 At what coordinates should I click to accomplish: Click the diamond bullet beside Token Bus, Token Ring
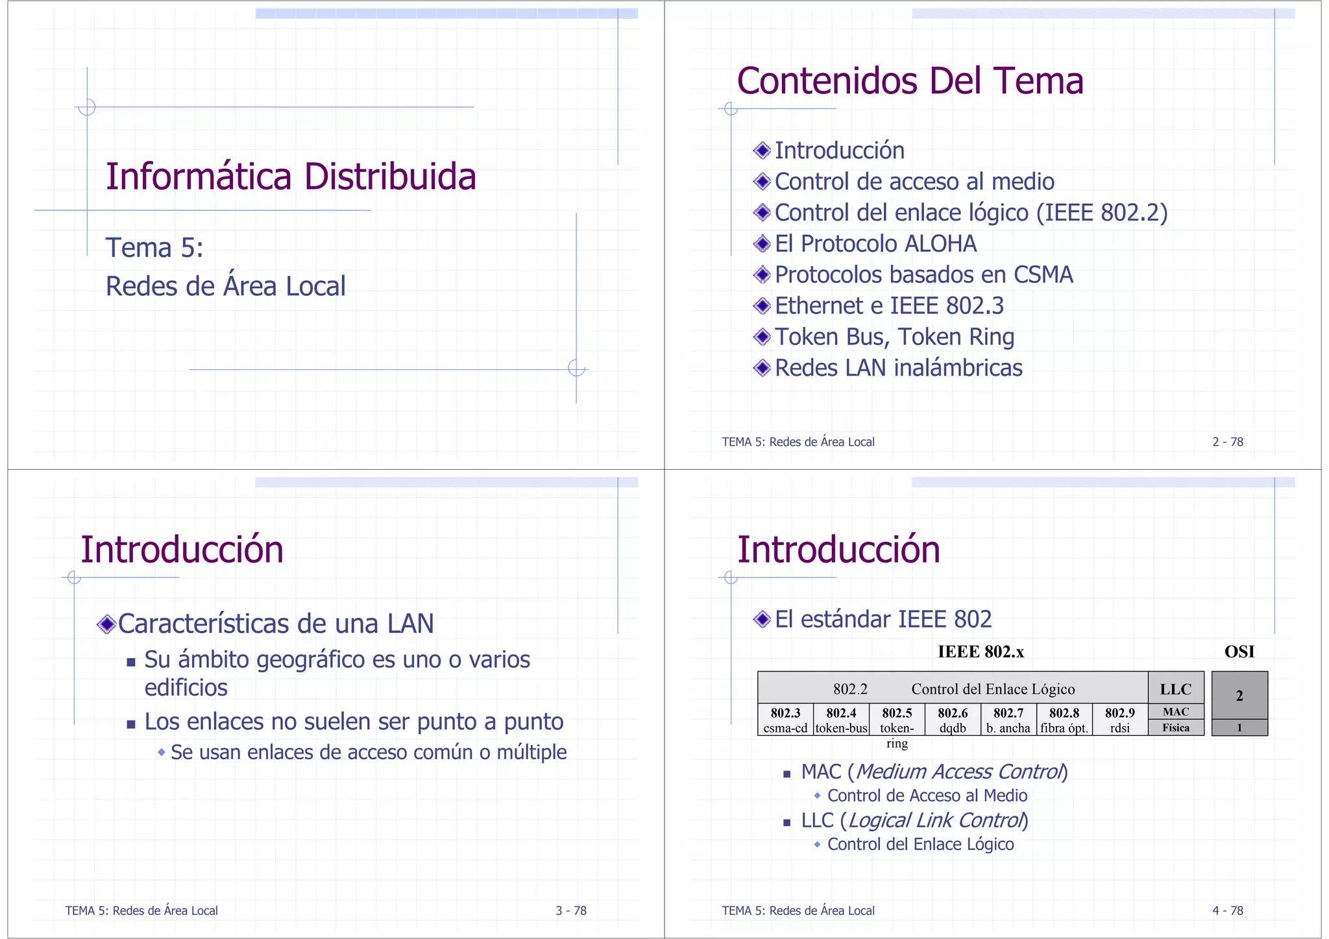762,337
